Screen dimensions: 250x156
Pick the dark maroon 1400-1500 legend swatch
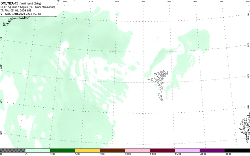pos(162,151)
